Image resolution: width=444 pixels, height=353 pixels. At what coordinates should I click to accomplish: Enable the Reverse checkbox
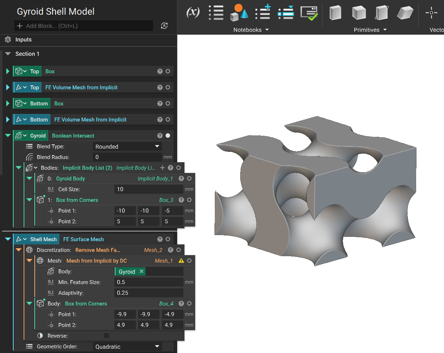tap(106, 335)
